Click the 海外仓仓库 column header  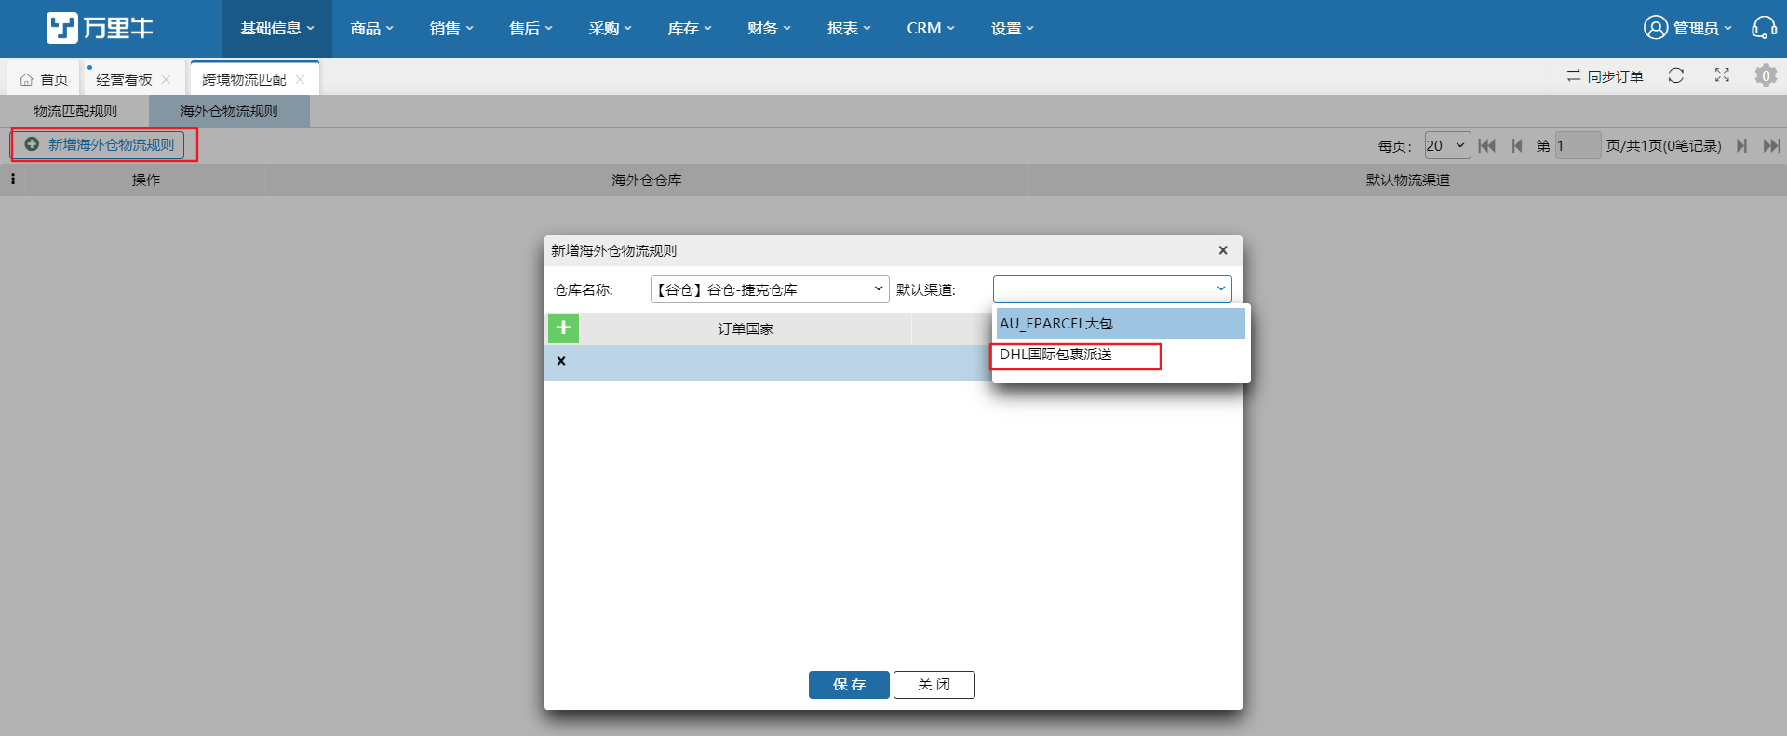tap(646, 180)
